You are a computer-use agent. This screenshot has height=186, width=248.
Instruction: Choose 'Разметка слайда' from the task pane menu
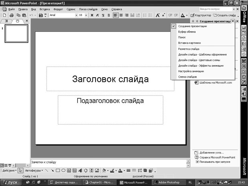pos(189,49)
